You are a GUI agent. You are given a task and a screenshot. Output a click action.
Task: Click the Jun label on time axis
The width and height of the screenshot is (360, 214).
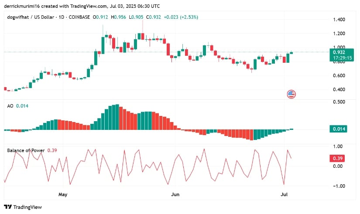tap(175, 194)
